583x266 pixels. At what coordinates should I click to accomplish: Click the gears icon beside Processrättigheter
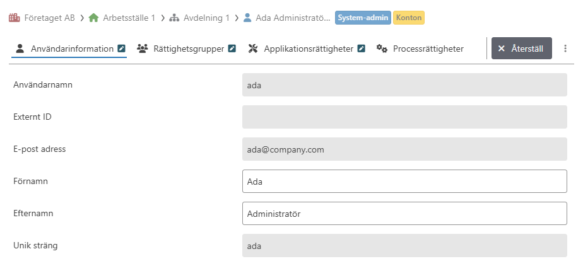382,49
